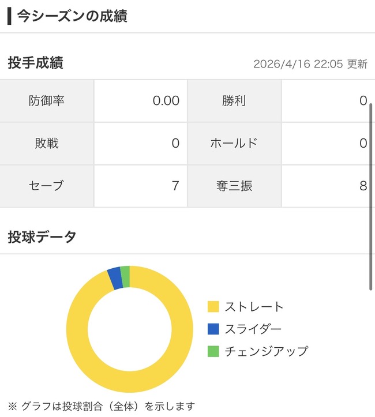Select the 奪三振 header cell
Viewport: 375px width, 417px height.
click(x=234, y=186)
